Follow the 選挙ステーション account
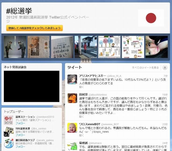The height and width of the screenshot is (151, 172). tap(20, 123)
